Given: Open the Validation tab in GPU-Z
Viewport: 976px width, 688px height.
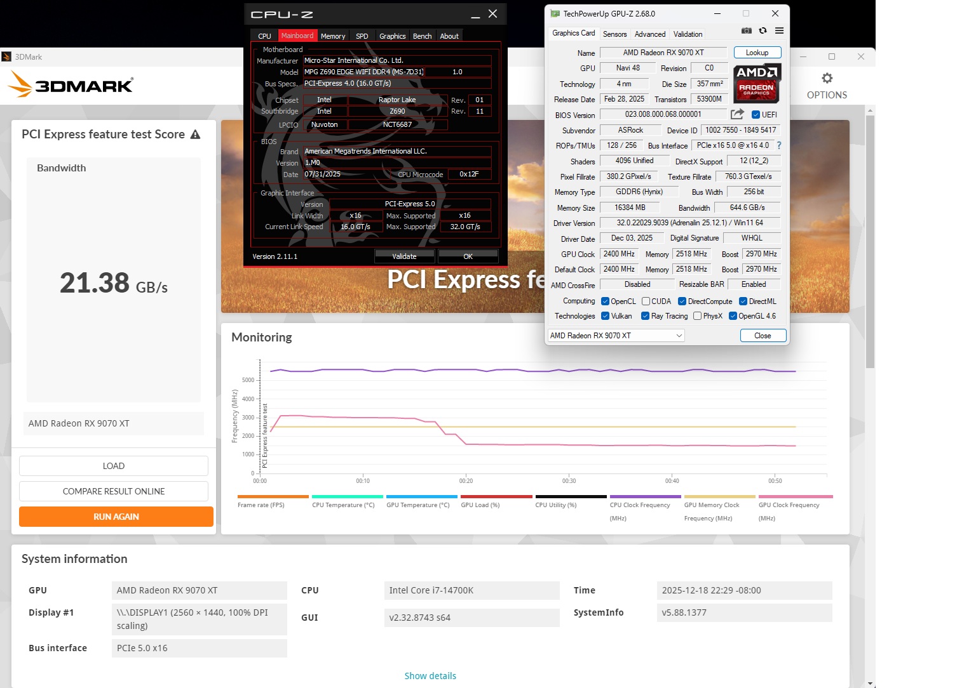Looking at the screenshot, I should (688, 34).
